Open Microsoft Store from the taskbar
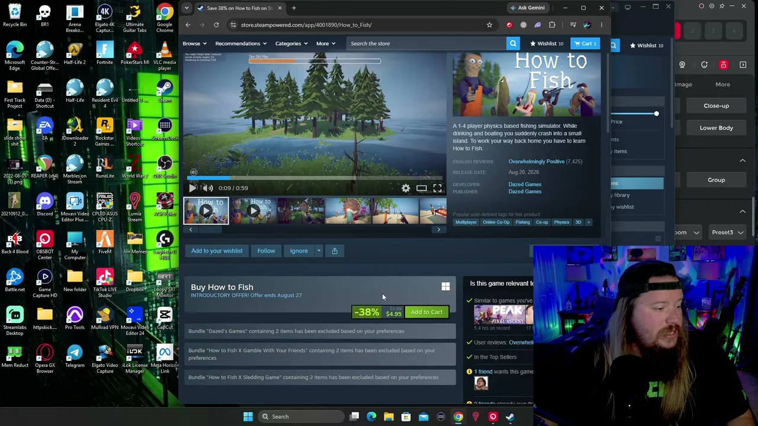This screenshot has height=426, width=758. [406, 417]
